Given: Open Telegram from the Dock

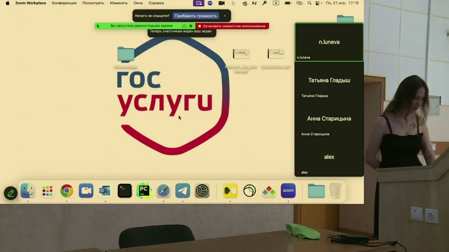Looking at the screenshot, I should click(183, 191).
